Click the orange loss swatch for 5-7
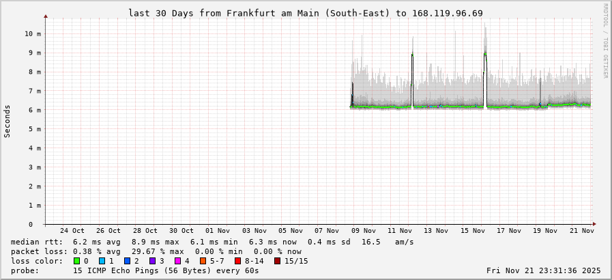 coord(203,261)
